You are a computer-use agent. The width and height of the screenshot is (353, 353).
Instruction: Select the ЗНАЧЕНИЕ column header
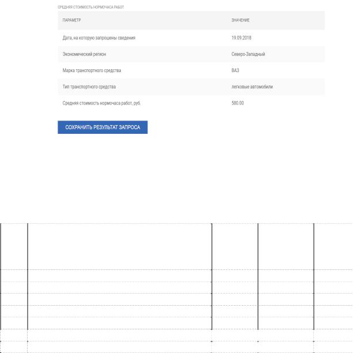[241, 20]
